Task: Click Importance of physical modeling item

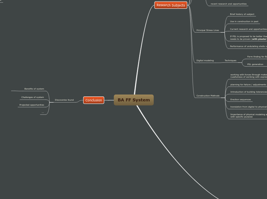Action: point(249,116)
